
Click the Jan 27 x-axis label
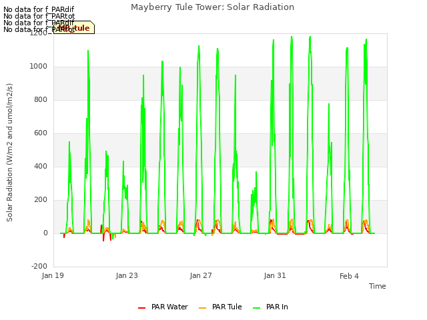click(201, 275)
